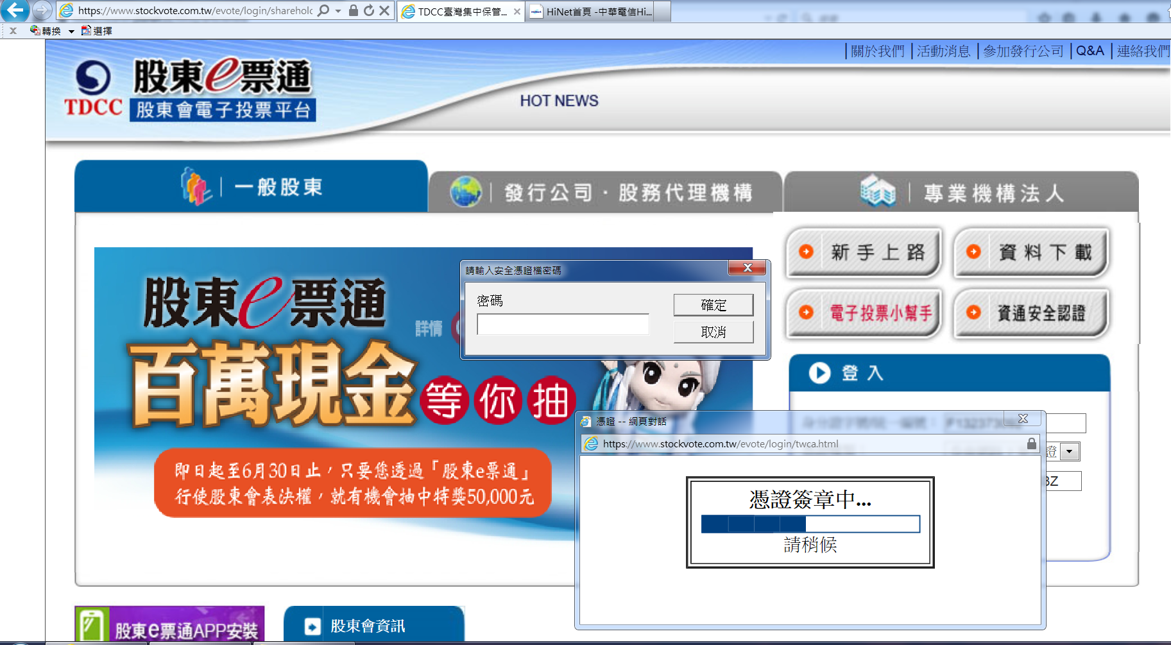This screenshot has height=645, width=1171.
Task: Refresh the stockvote page
Action: click(368, 10)
